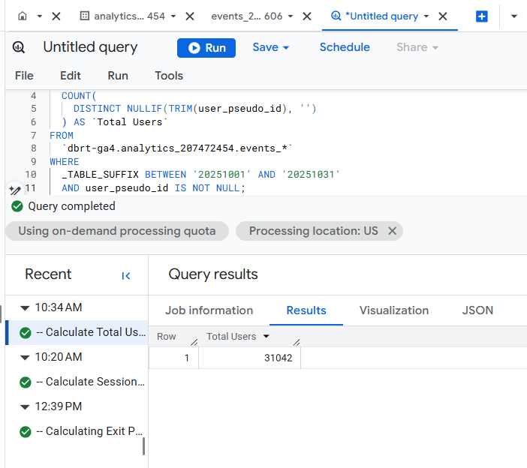Viewport: 527px width, 468px height.
Task: Open the Edit menu
Action: point(71,76)
